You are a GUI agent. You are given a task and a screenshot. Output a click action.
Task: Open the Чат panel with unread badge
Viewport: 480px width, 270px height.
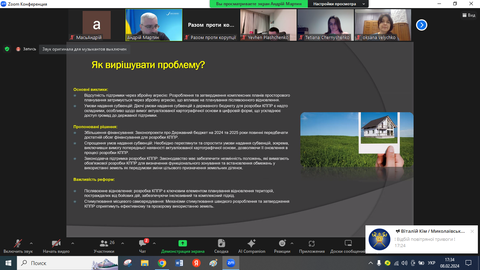pyautogui.click(x=143, y=246)
